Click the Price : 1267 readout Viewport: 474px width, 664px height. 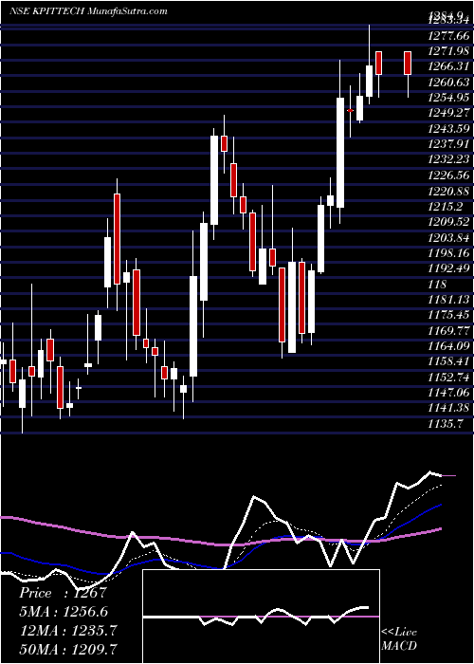(x=63, y=593)
